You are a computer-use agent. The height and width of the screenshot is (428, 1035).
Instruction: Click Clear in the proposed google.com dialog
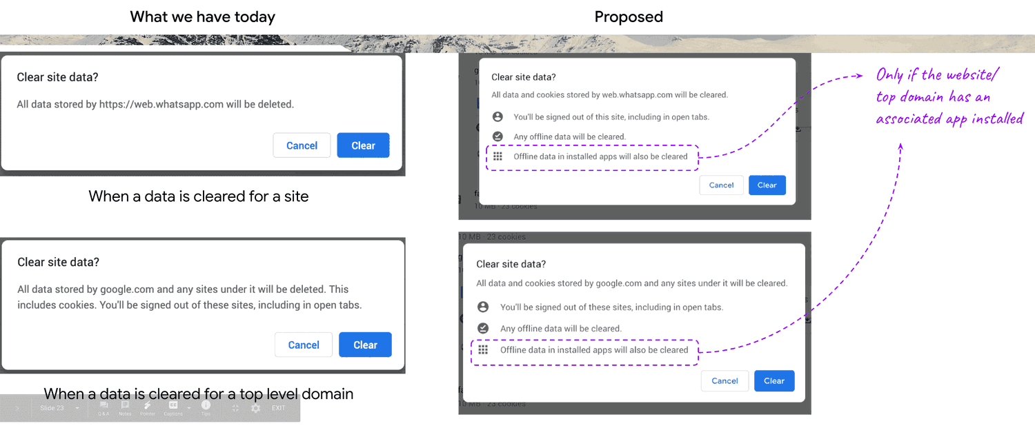click(773, 381)
